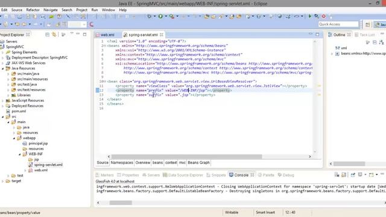The height and width of the screenshot is (217, 386).
Task: Click the Run External Tools icon
Action: (x=171, y=16)
